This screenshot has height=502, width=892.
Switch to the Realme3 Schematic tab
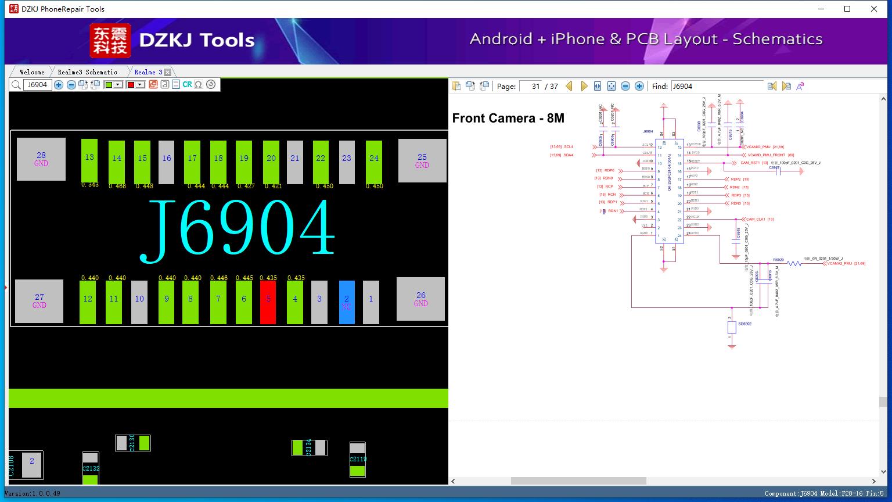click(87, 72)
